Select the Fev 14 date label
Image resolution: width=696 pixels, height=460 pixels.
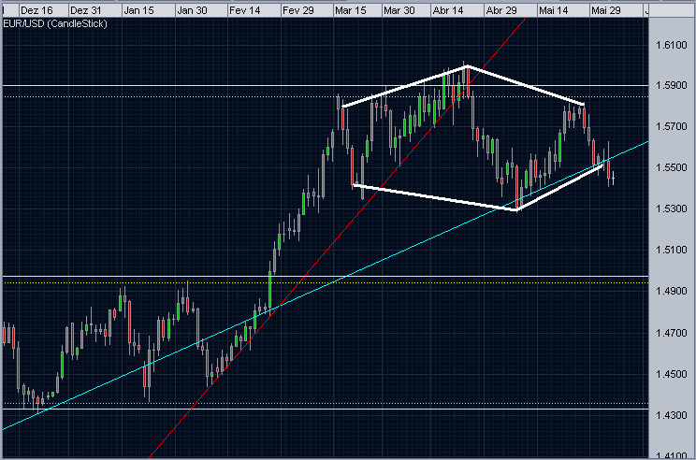click(244, 10)
